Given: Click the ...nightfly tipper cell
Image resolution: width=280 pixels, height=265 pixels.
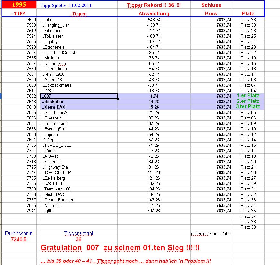Looking at the screenshot, I should (79, 41).
